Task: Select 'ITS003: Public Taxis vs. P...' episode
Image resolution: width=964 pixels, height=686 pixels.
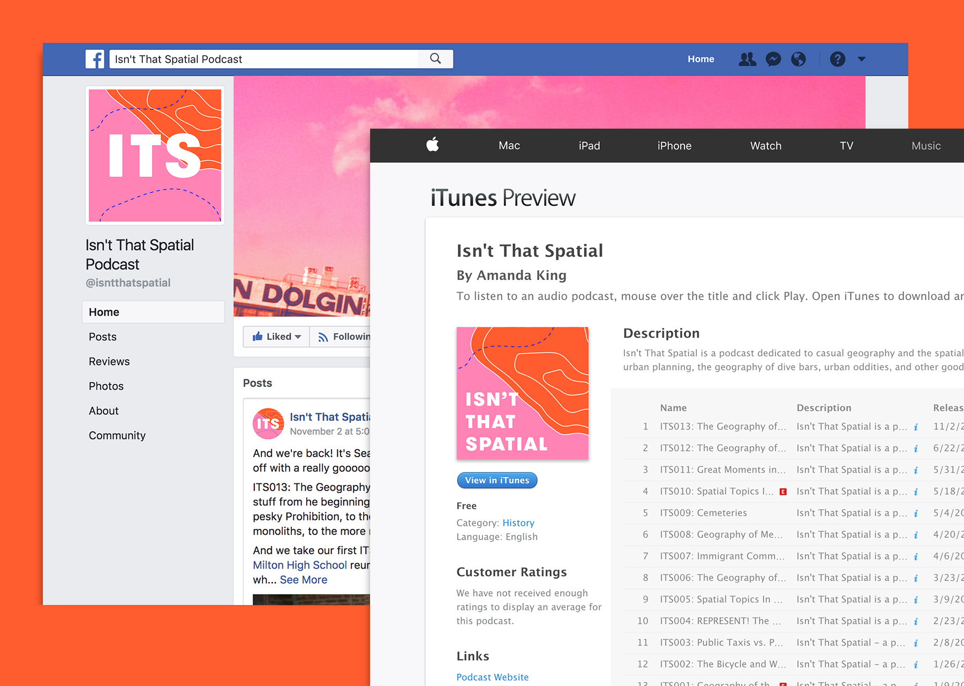Action: tap(721, 642)
